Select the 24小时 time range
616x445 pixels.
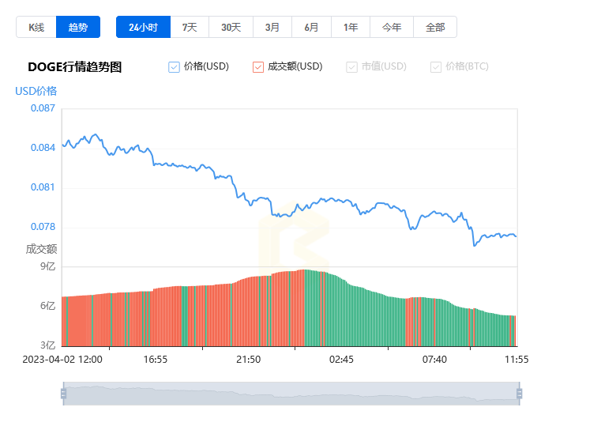[x=143, y=27]
